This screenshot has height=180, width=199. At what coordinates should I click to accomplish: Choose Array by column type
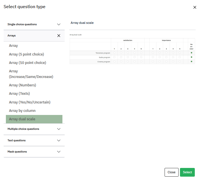[x=22, y=111]
